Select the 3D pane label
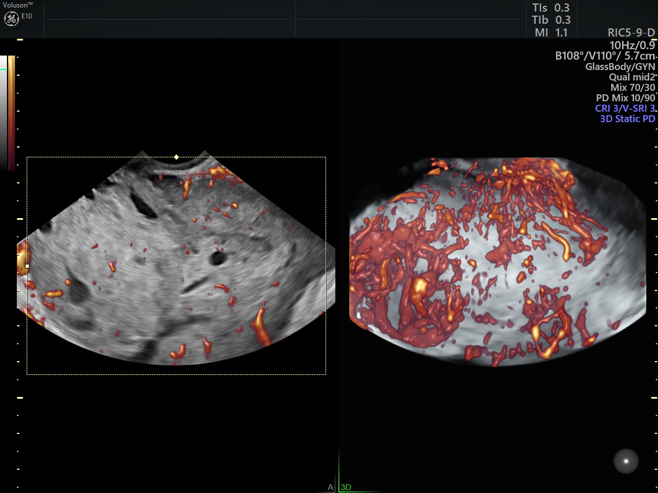 coord(346,487)
